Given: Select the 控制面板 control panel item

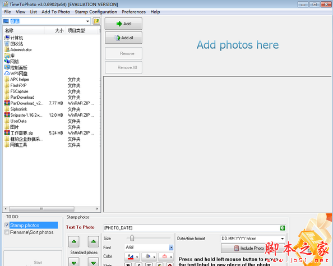Looking at the screenshot, I should tap(16, 67).
